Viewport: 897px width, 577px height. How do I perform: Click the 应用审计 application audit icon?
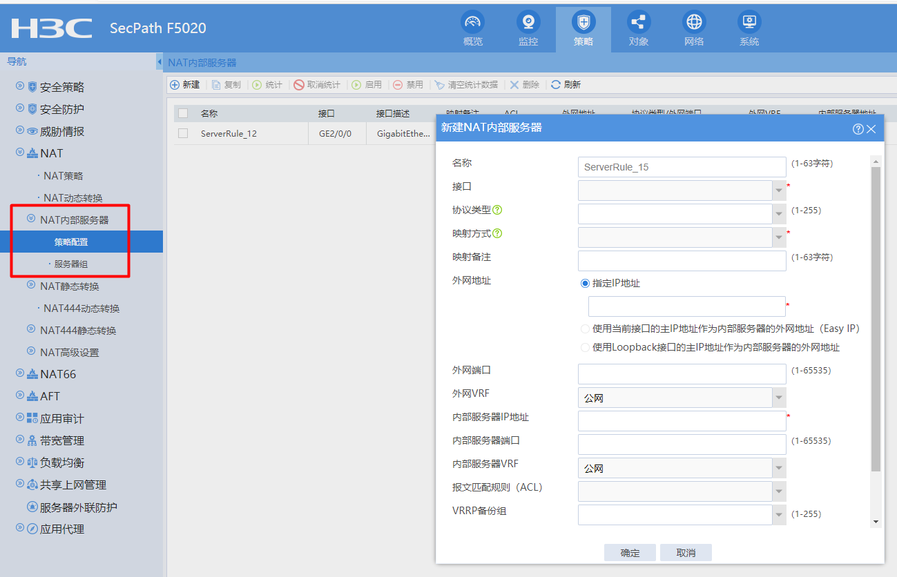tap(32, 418)
